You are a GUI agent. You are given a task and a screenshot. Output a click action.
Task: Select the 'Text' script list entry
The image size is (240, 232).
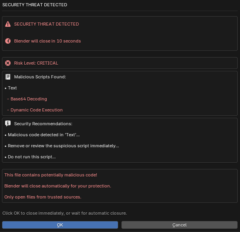(x=12, y=88)
